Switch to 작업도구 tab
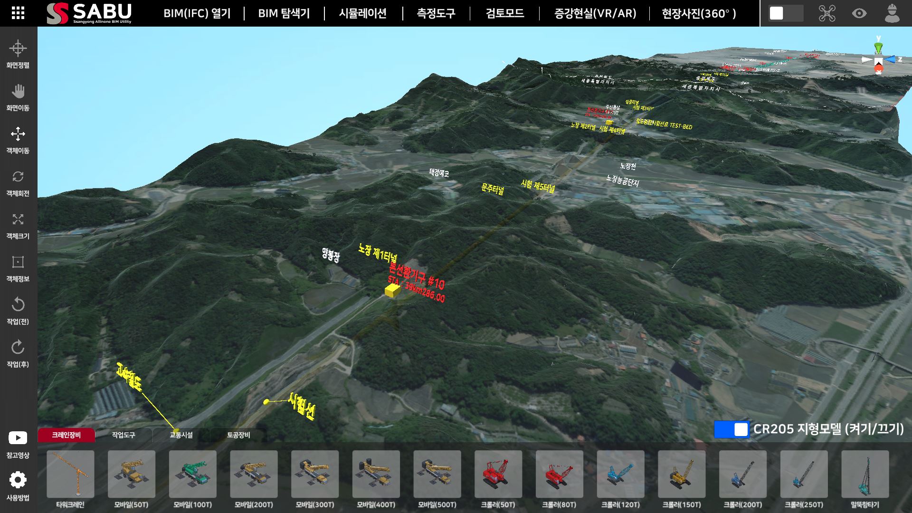Image resolution: width=912 pixels, height=513 pixels. pos(123,435)
